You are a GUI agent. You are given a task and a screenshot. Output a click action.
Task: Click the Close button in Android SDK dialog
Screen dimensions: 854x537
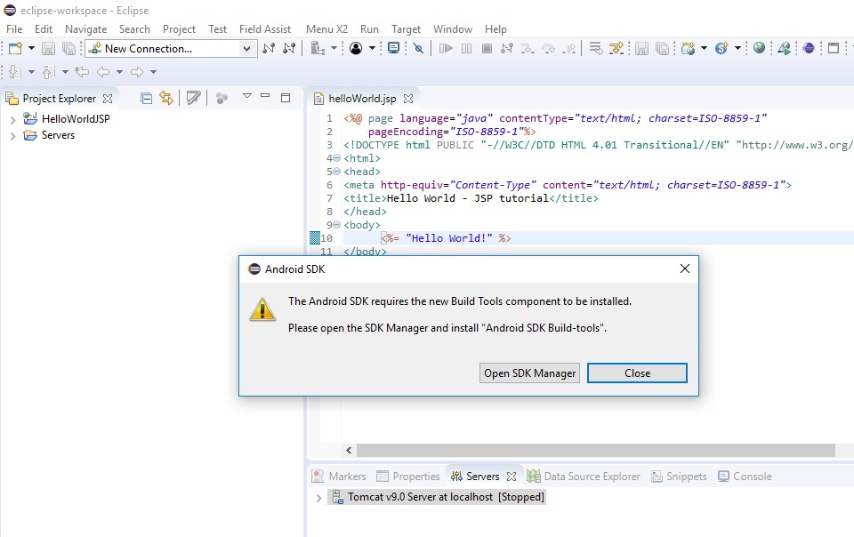[x=637, y=373]
